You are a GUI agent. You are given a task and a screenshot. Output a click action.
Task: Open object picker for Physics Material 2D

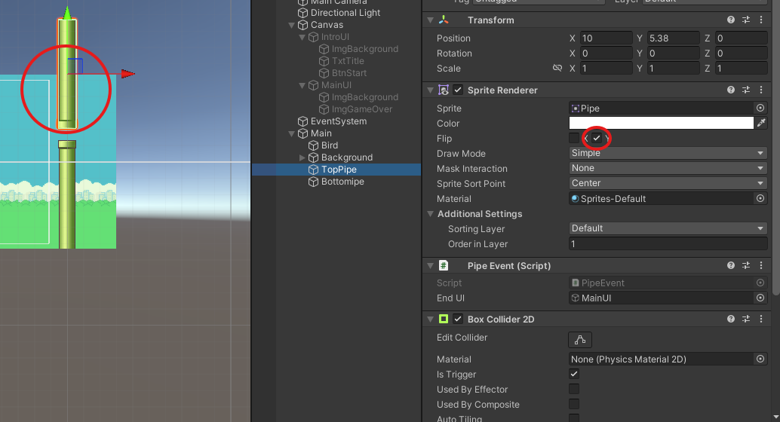pyautogui.click(x=760, y=359)
